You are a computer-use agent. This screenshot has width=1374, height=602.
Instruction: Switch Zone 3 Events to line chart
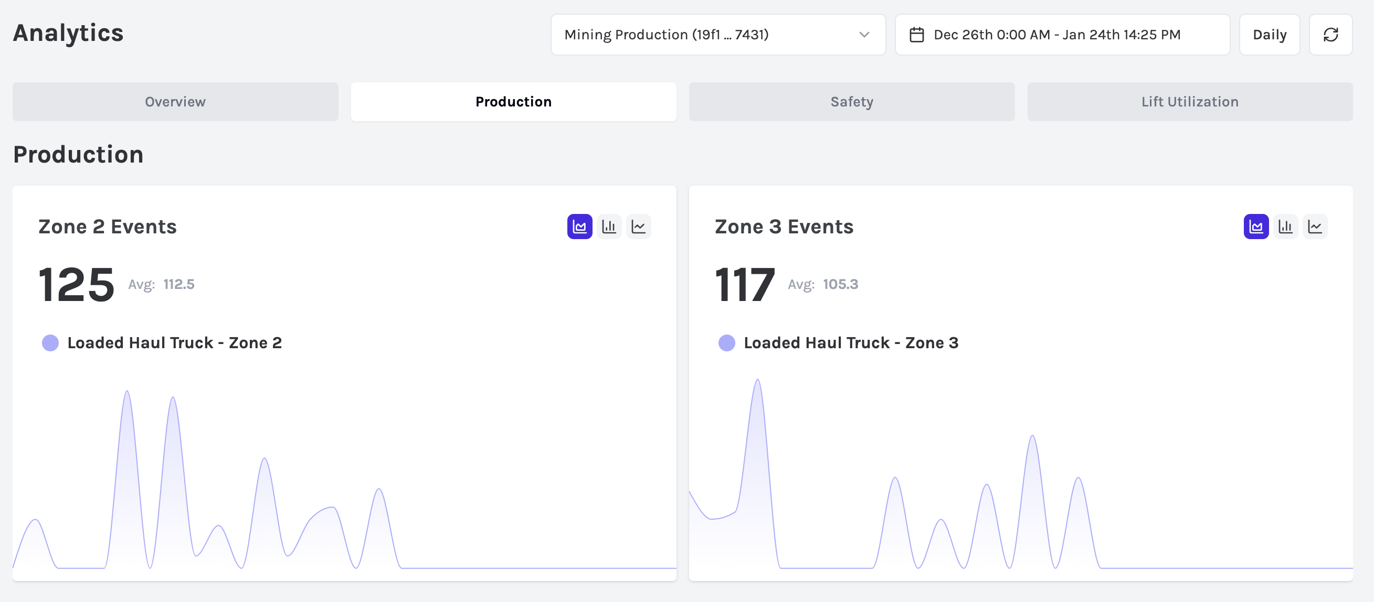(x=1314, y=227)
